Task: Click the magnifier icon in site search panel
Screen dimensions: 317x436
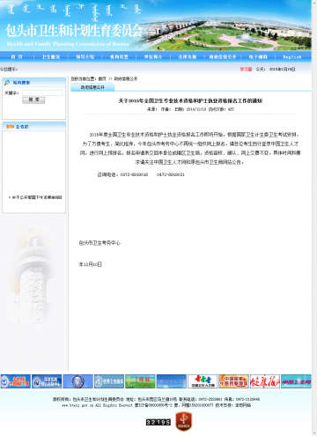Action: click(x=7, y=83)
